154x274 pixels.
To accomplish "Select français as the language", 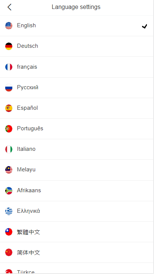I will [x=77, y=67].
